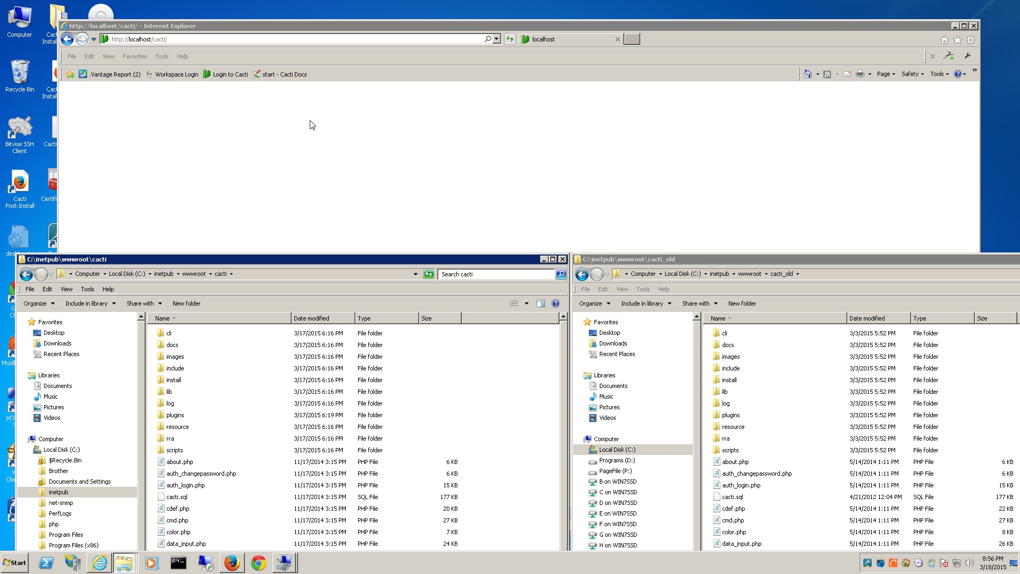Screen dimensions: 1020x574
Task: Open the Page dropdown in IE command bar
Action: [x=886, y=74]
